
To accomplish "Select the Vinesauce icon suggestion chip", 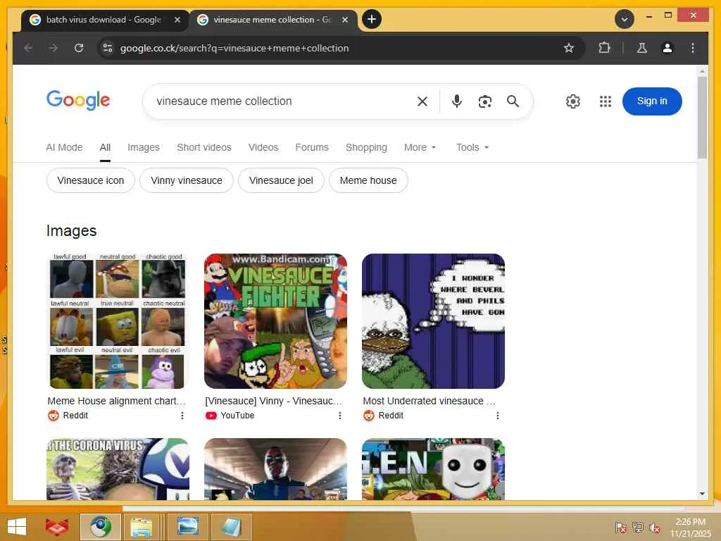I will click(x=91, y=180).
